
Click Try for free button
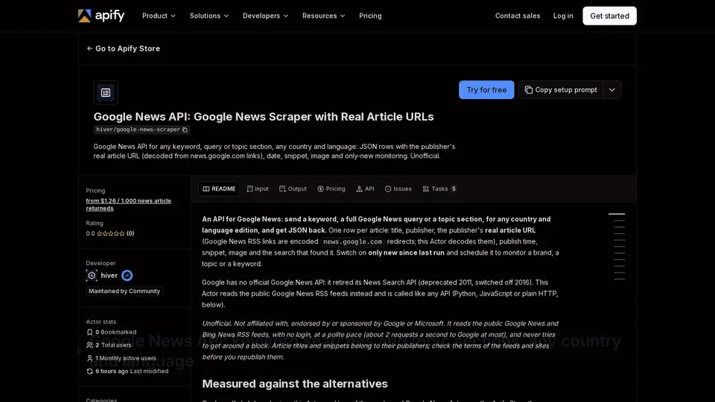point(486,90)
